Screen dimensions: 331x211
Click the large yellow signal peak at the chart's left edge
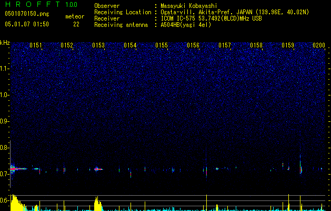click(18, 203)
